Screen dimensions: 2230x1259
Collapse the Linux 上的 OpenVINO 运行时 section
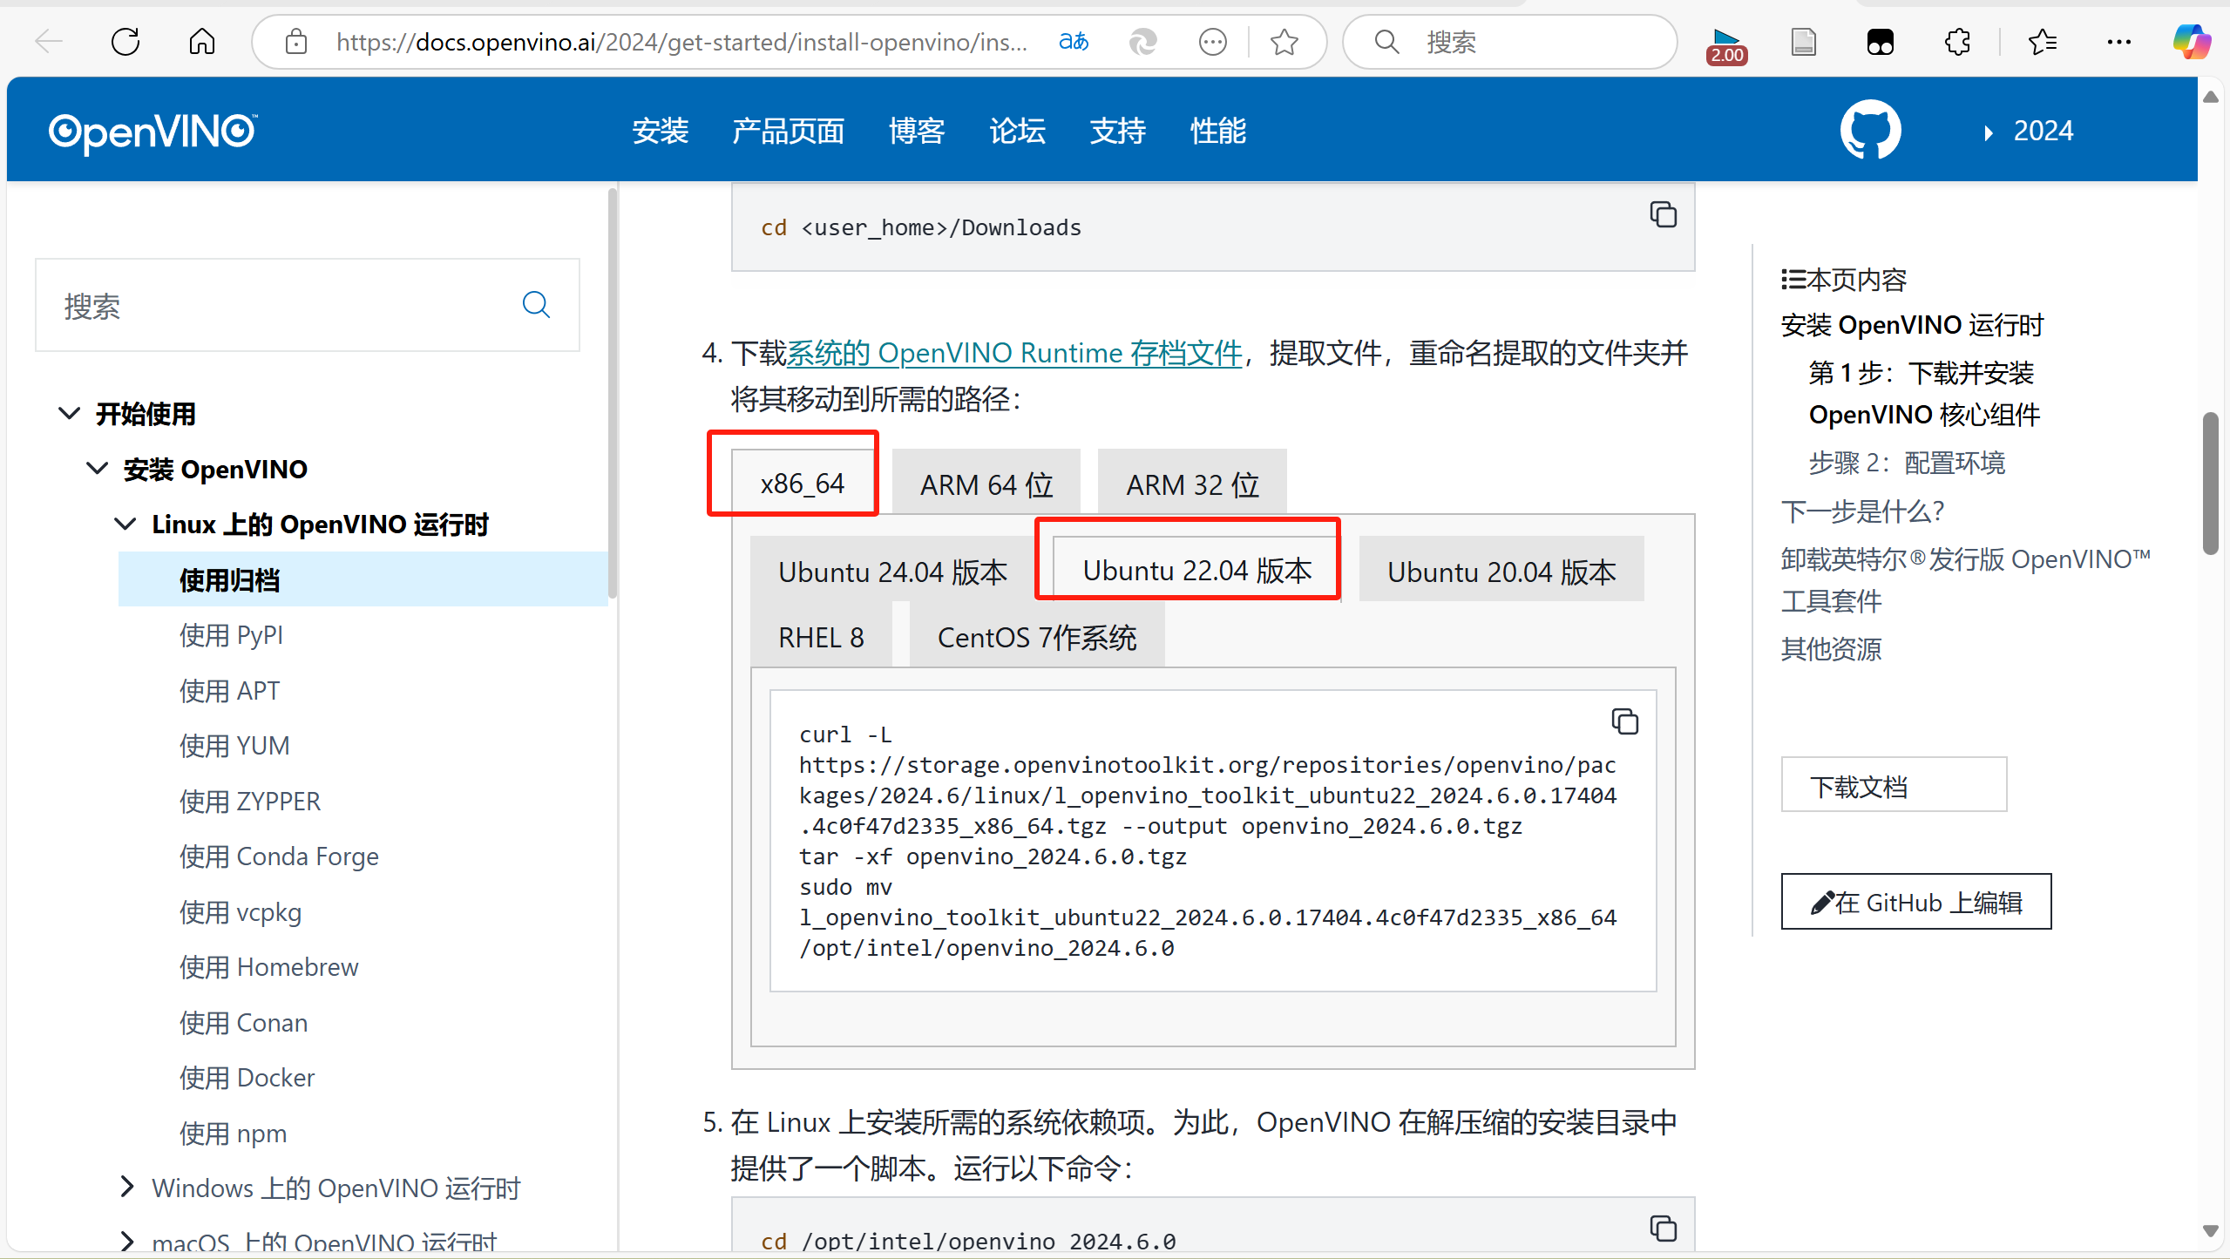125,523
